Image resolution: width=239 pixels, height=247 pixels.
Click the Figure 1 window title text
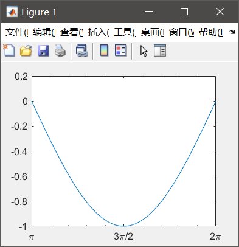tap(39, 12)
